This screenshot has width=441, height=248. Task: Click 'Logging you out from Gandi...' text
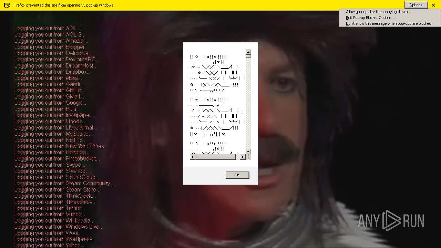pos(49,84)
